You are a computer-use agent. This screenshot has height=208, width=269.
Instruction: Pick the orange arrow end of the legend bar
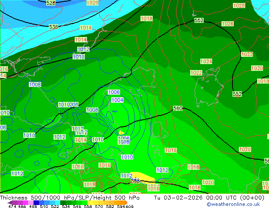(x=126, y=202)
